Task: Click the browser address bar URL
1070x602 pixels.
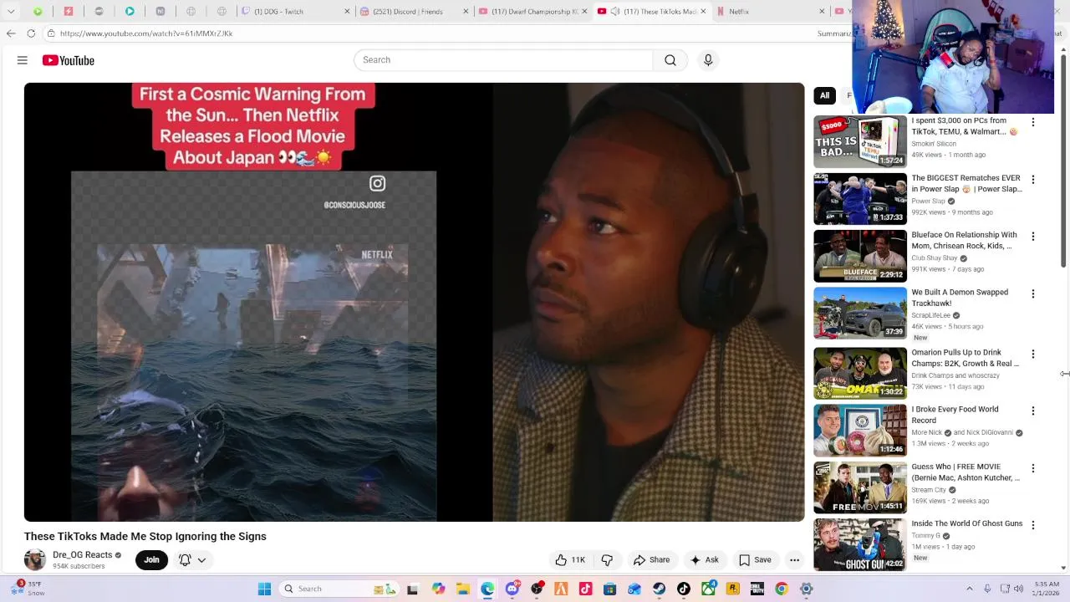Action: tap(146, 33)
